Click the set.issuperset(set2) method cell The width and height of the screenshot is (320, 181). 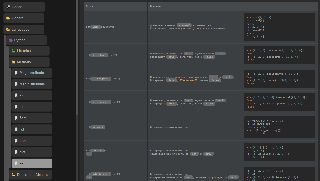(x=116, y=102)
